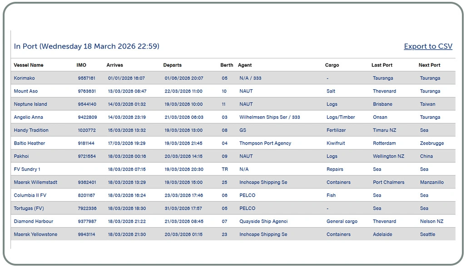
Task: Sort by the Vessel Name column header
Action: (29, 65)
